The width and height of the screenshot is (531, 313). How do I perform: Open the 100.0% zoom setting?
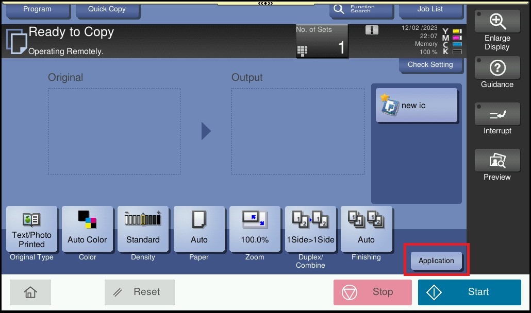(x=255, y=229)
